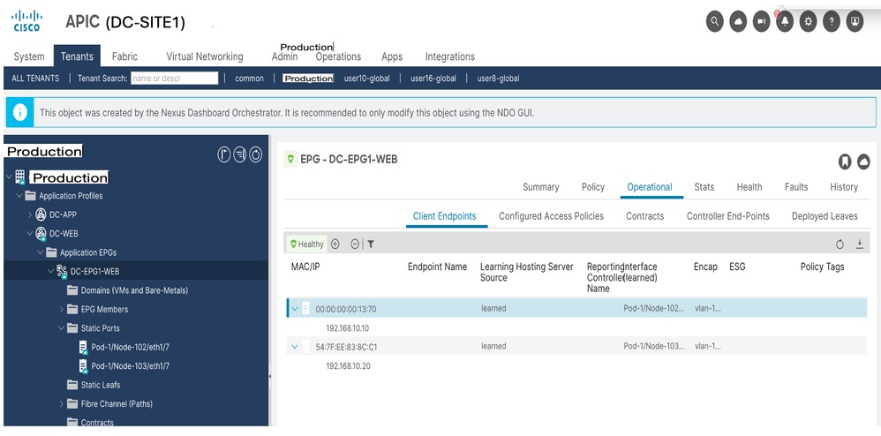Expand the EPG Members folder
The width and height of the screenshot is (881, 436).
click(x=62, y=309)
